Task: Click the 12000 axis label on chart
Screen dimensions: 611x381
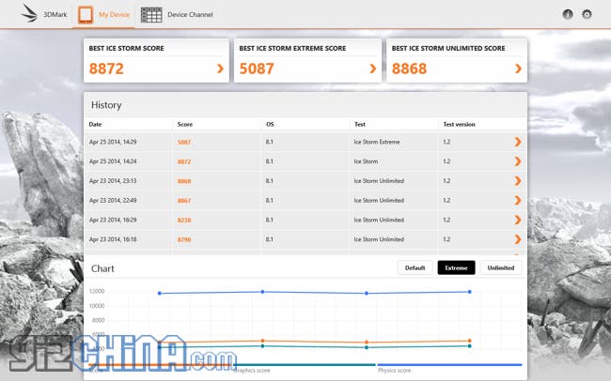Action: [x=97, y=291]
